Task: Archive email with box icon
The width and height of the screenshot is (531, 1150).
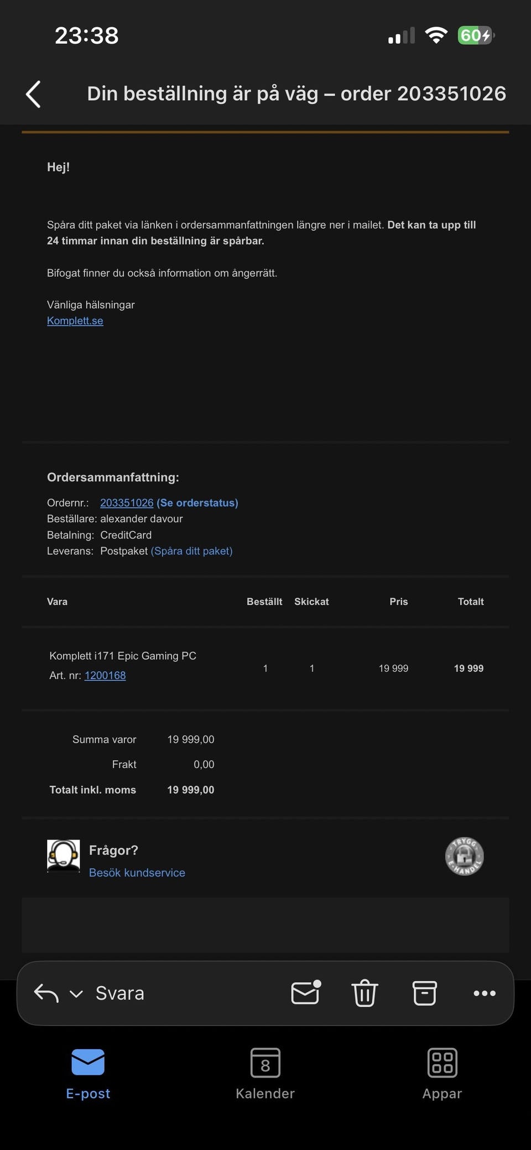Action: 425,993
